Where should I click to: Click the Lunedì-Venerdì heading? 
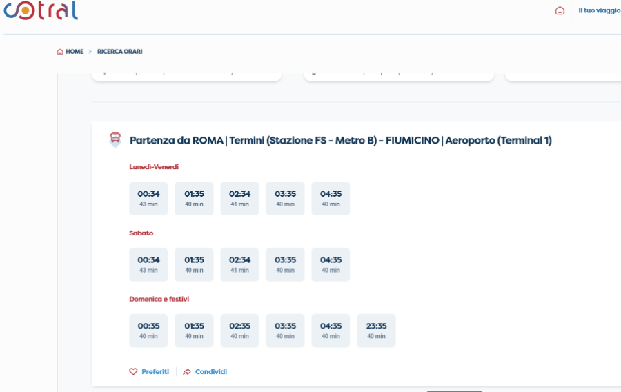coord(154,167)
